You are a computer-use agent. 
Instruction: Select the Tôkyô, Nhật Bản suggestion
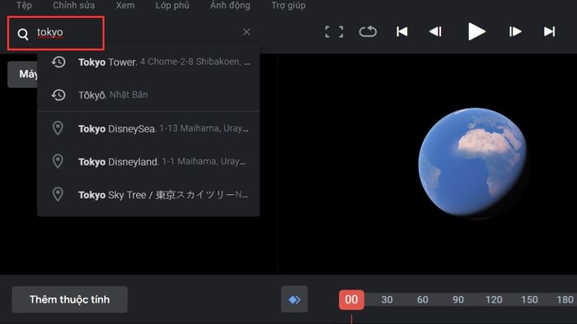tap(148, 95)
